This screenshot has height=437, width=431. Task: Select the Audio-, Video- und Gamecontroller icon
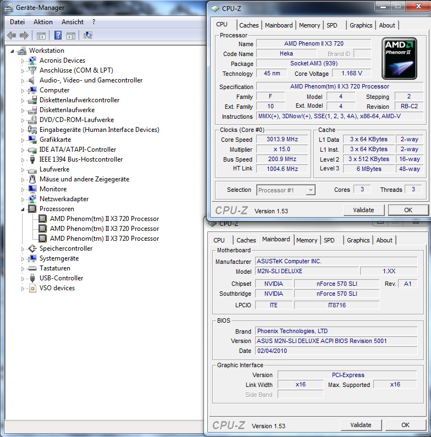click(x=31, y=80)
